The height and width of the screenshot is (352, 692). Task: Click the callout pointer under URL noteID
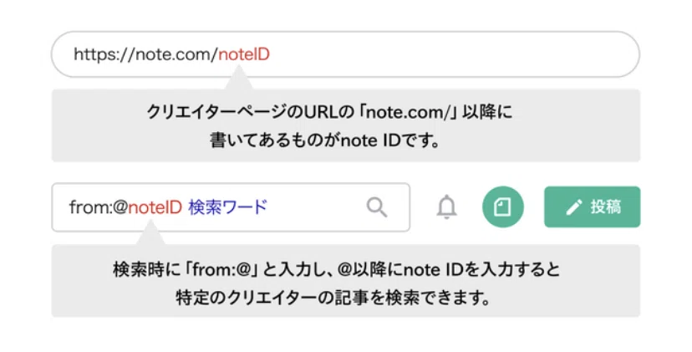[x=238, y=78]
